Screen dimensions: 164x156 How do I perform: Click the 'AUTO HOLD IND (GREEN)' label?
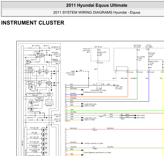(34, 150)
